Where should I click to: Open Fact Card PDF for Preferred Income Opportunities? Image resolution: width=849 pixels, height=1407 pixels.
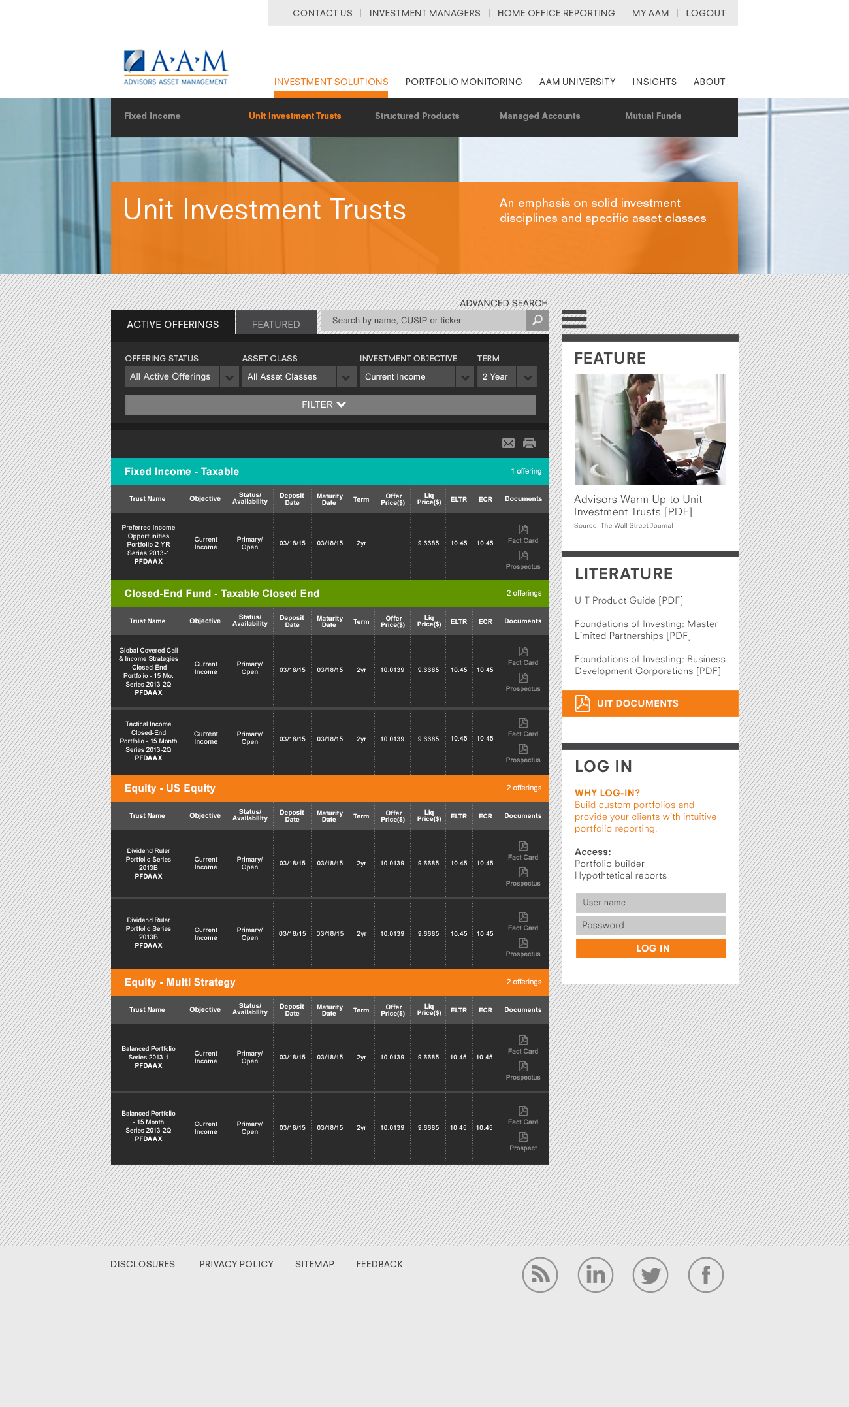(x=523, y=534)
